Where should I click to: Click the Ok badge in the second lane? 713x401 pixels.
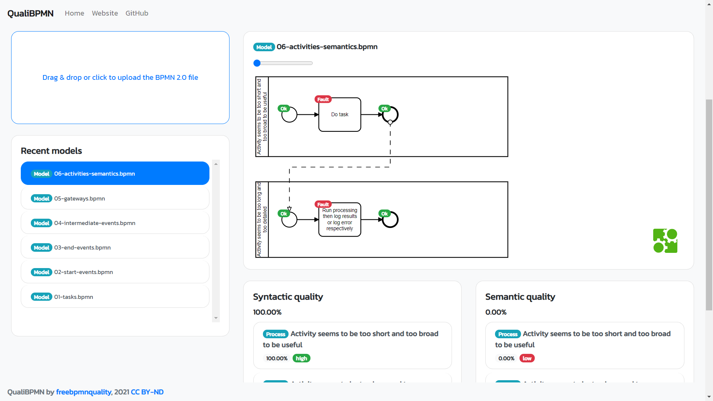pyautogui.click(x=284, y=213)
